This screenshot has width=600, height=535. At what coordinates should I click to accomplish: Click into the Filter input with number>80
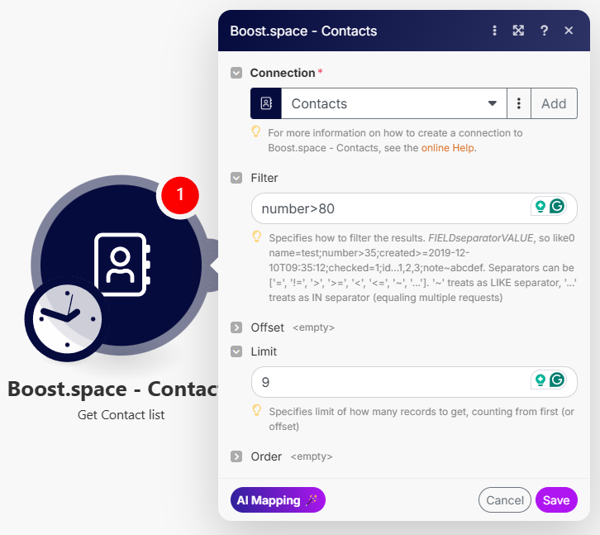point(388,208)
